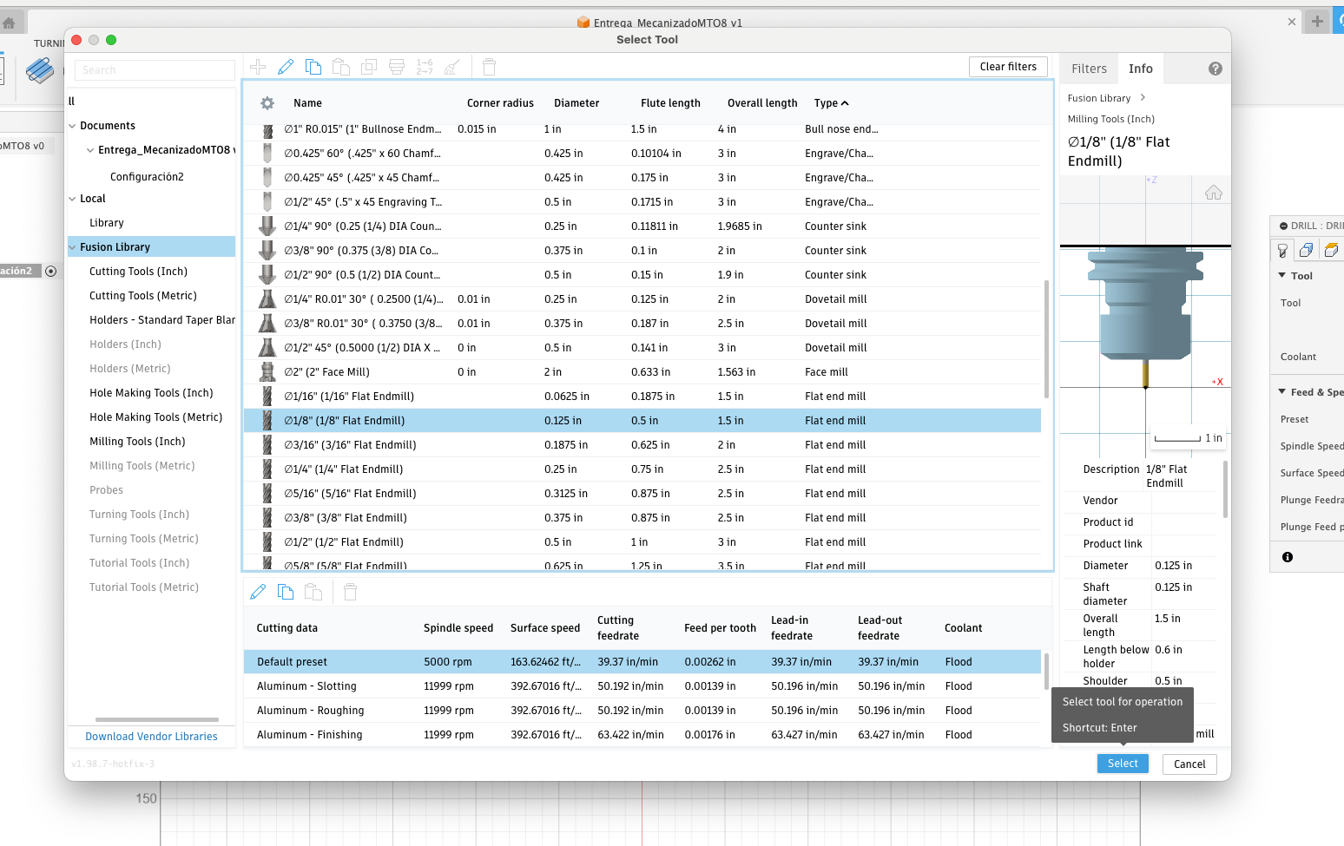Image resolution: width=1344 pixels, height=846 pixels.
Task: Open Download Vendor Libraries link
Action: click(x=151, y=737)
